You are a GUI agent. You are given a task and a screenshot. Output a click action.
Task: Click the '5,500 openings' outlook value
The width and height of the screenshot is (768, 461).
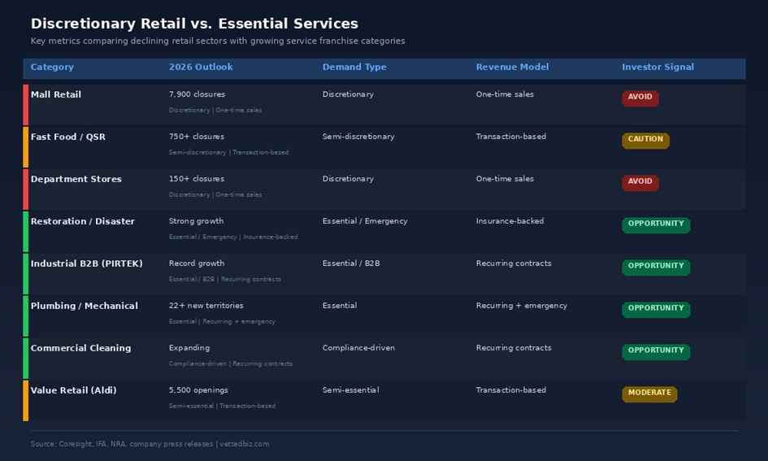198,390
